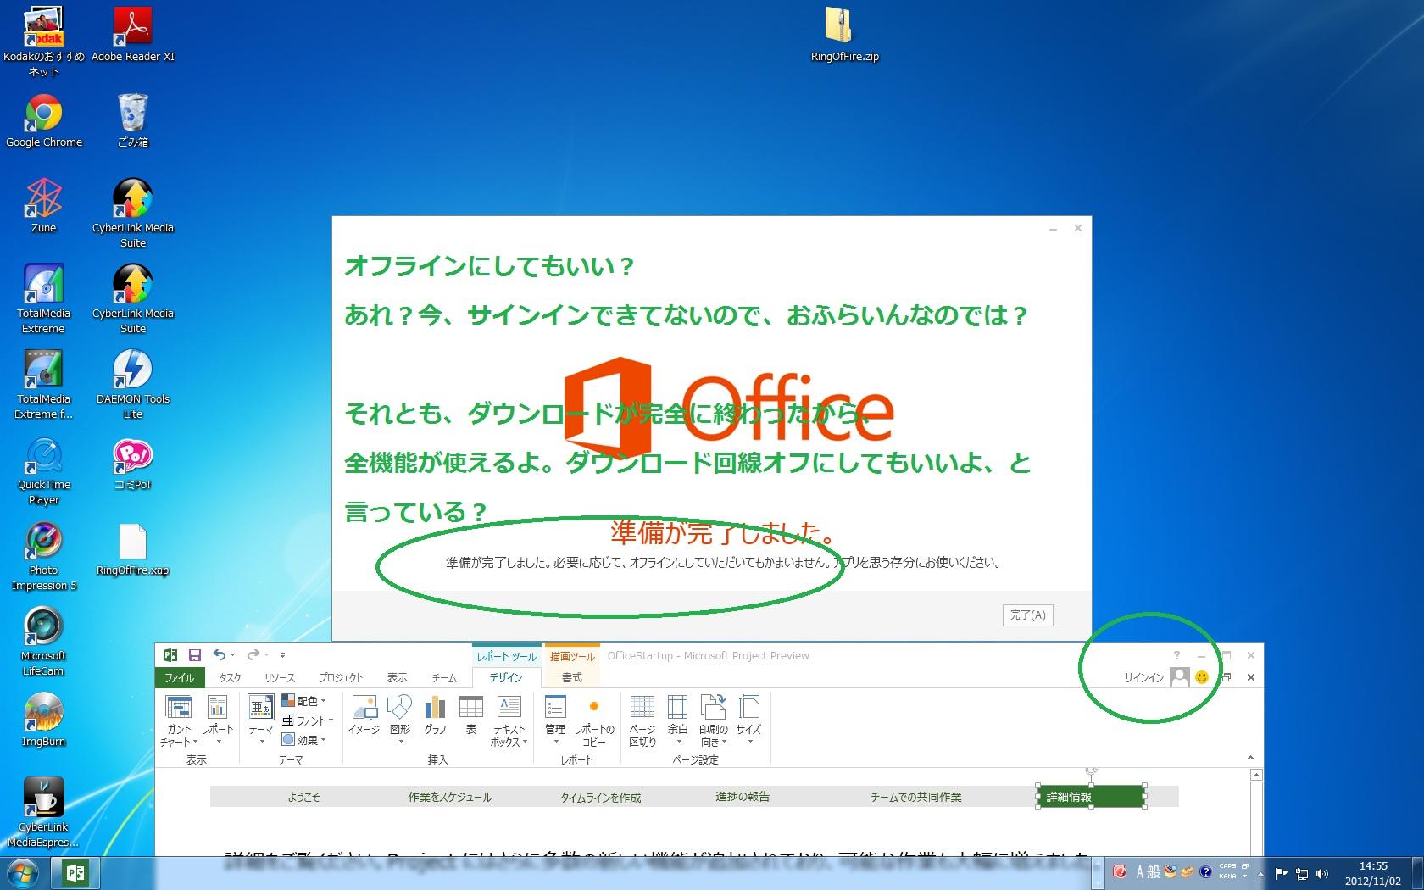Insert an image with the イメージ button
Viewport: 1424px width, 890px height.
[364, 716]
